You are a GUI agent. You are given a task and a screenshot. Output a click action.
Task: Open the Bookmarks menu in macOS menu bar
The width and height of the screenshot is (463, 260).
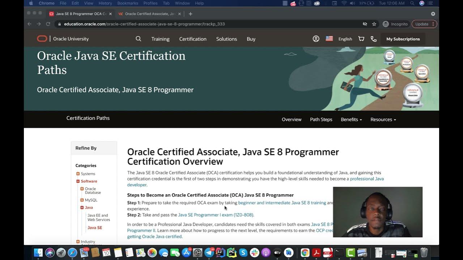tap(128, 3)
